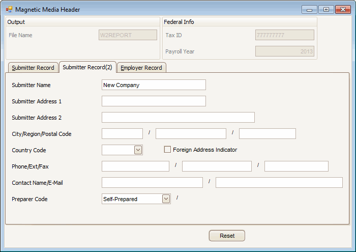Click the Magnetic Media Header window icon
356x252 pixels.
click(x=9, y=10)
